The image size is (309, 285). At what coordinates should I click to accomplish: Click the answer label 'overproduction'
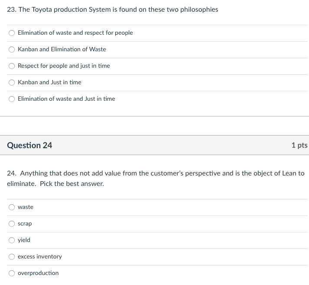[38, 273]
